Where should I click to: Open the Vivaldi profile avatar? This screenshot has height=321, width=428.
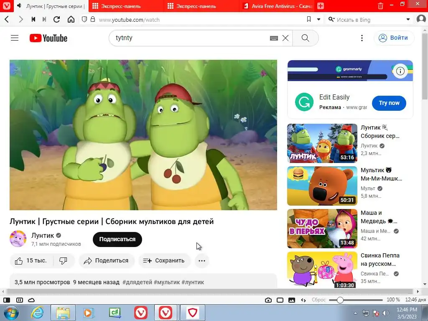(421, 19)
